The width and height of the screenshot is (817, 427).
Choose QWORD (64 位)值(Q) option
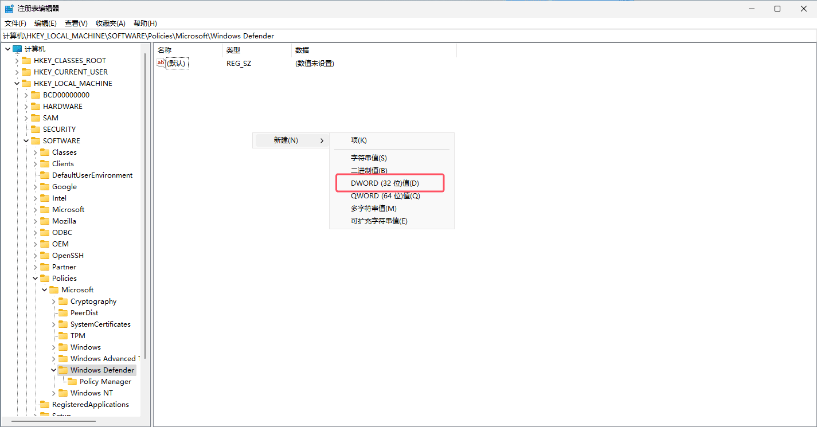click(392, 196)
